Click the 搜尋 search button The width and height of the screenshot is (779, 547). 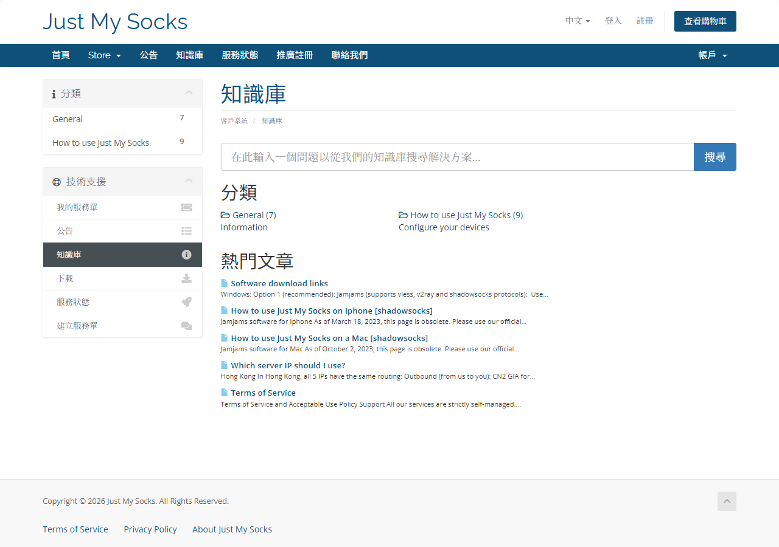pyautogui.click(x=715, y=157)
